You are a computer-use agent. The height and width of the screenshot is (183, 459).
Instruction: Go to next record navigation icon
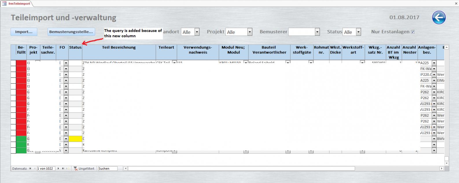coord(58,169)
